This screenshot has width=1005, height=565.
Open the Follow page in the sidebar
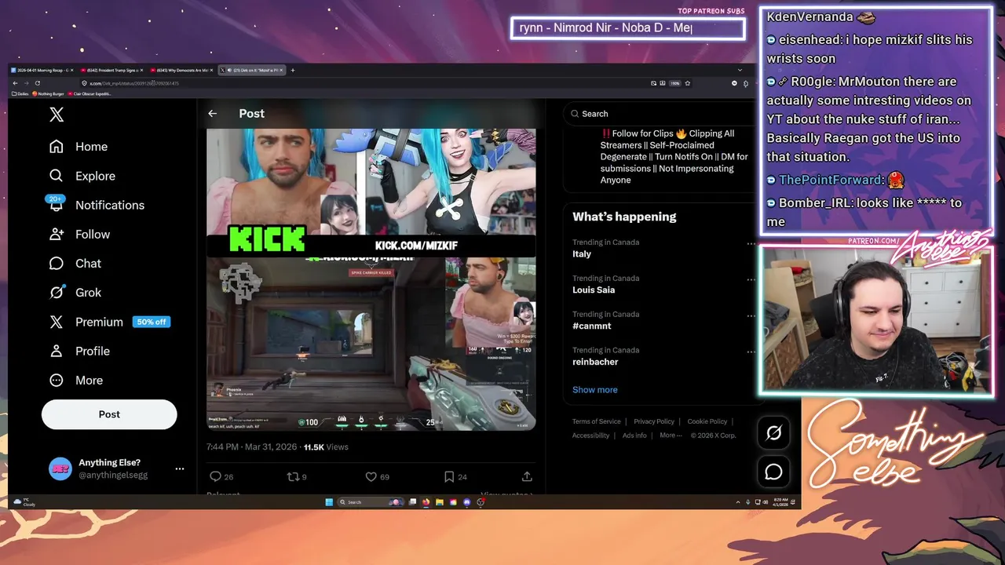point(79,234)
